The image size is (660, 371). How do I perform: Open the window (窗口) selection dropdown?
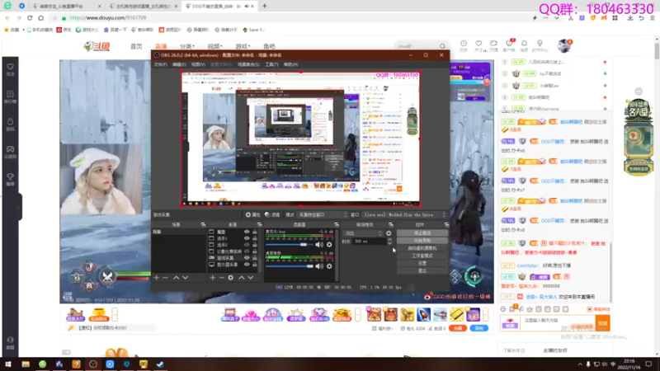404,214
